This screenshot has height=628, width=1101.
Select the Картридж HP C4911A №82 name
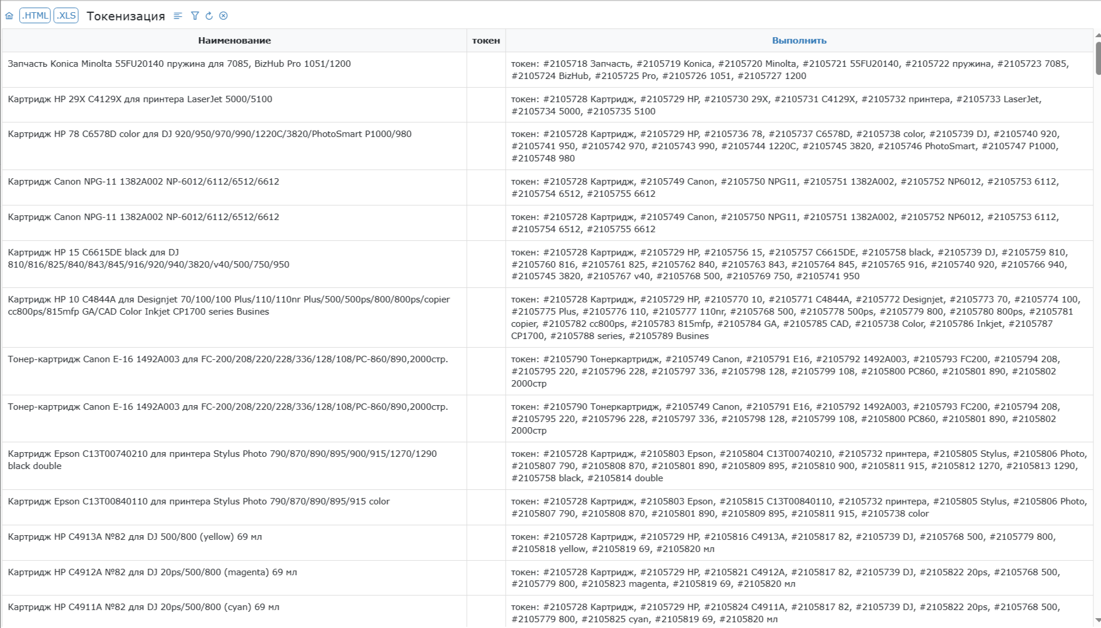tap(143, 607)
